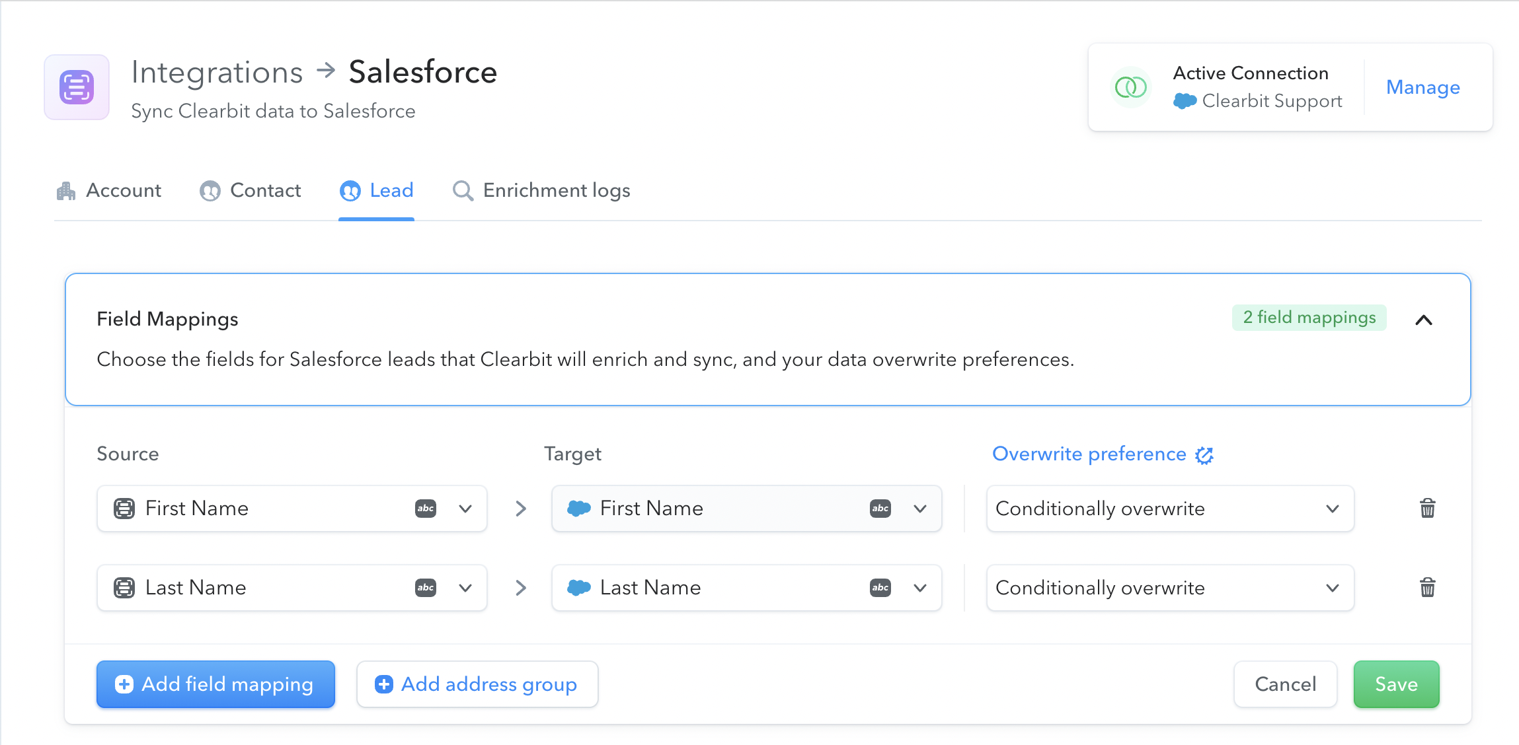
Task: Click the Overwrite preference badge icon
Action: (1204, 455)
